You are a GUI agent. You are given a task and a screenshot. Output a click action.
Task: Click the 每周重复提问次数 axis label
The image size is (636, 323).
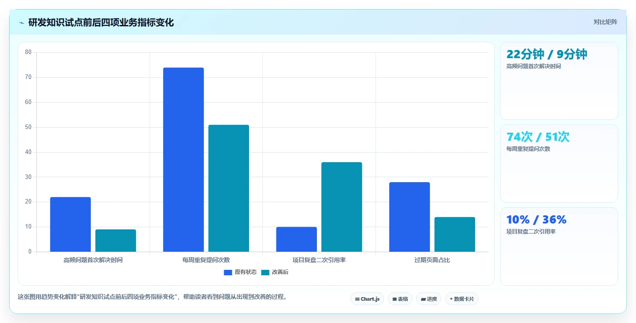(206, 260)
